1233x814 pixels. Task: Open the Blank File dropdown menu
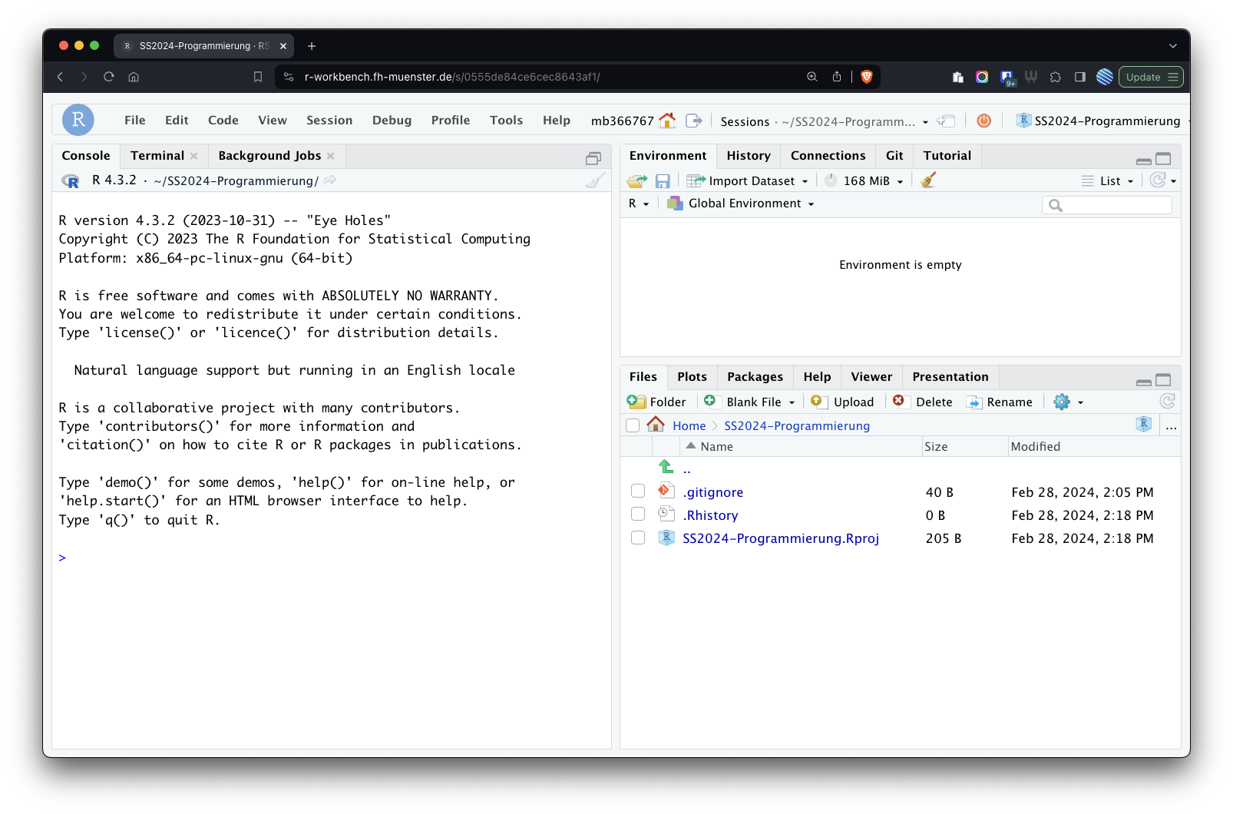752,402
